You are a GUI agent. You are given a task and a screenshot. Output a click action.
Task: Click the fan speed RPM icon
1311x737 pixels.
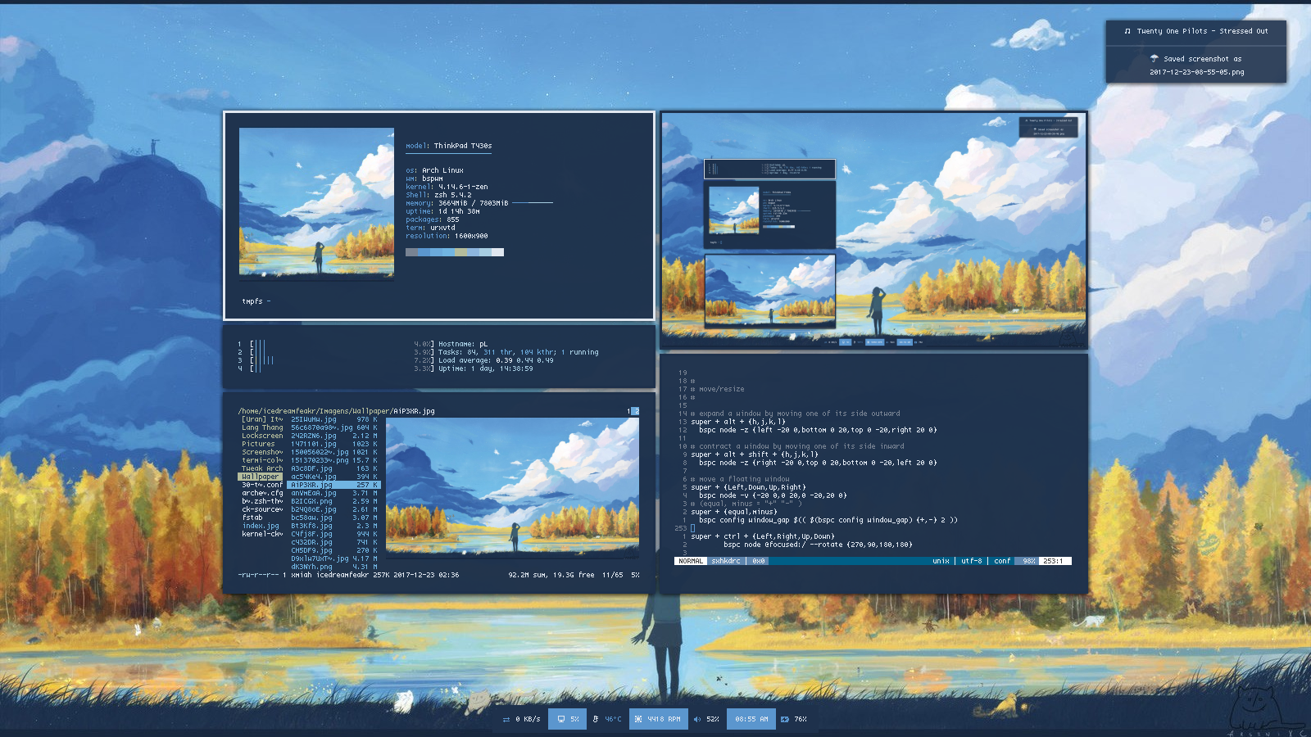click(x=638, y=719)
